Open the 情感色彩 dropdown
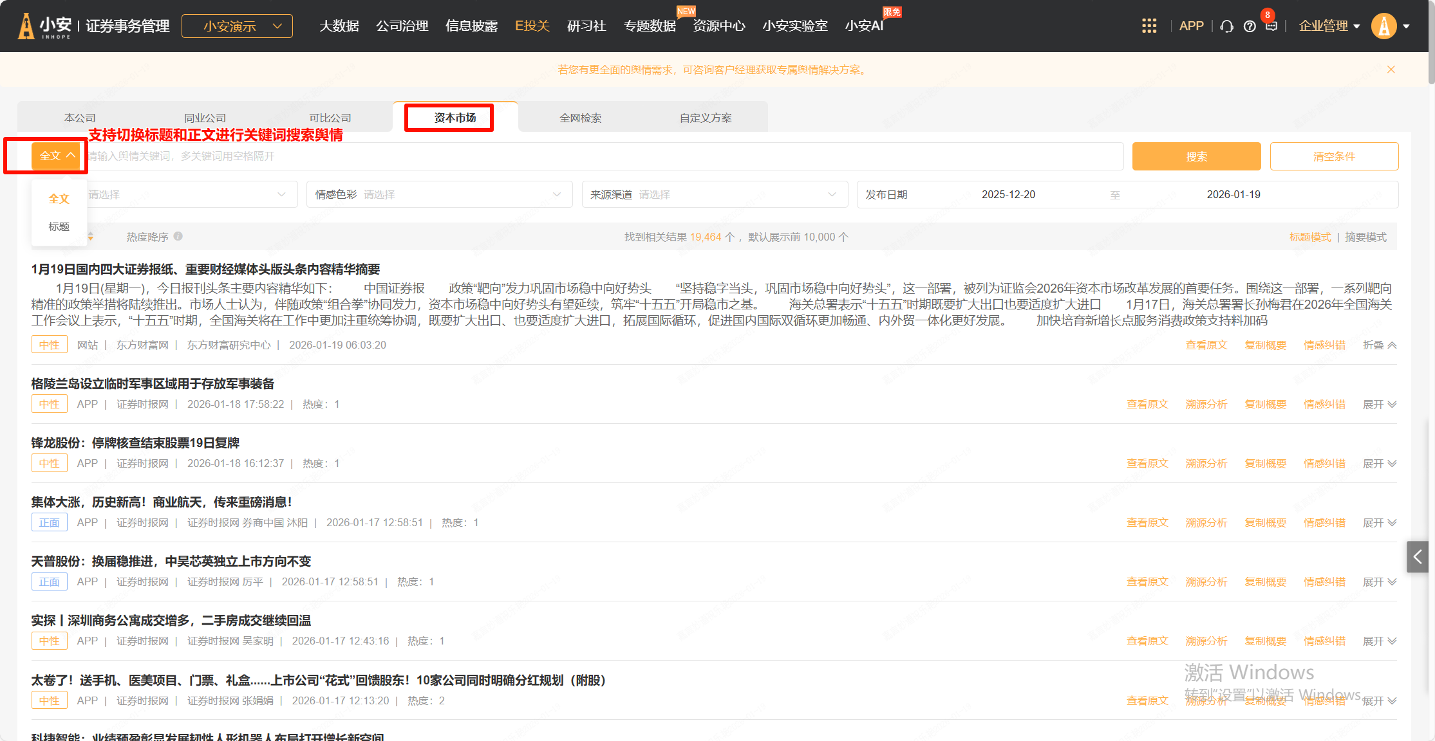 point(439,194)
